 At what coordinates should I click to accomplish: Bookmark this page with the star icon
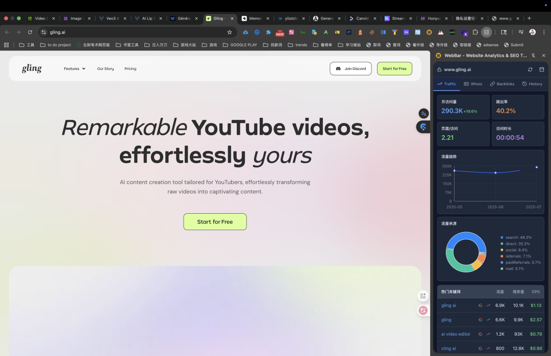point(230,32)
